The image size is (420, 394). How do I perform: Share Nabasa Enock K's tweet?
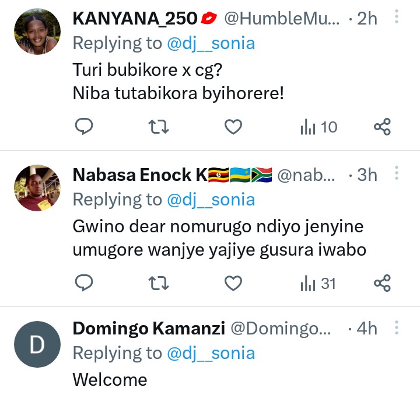(x=382, y=283)
